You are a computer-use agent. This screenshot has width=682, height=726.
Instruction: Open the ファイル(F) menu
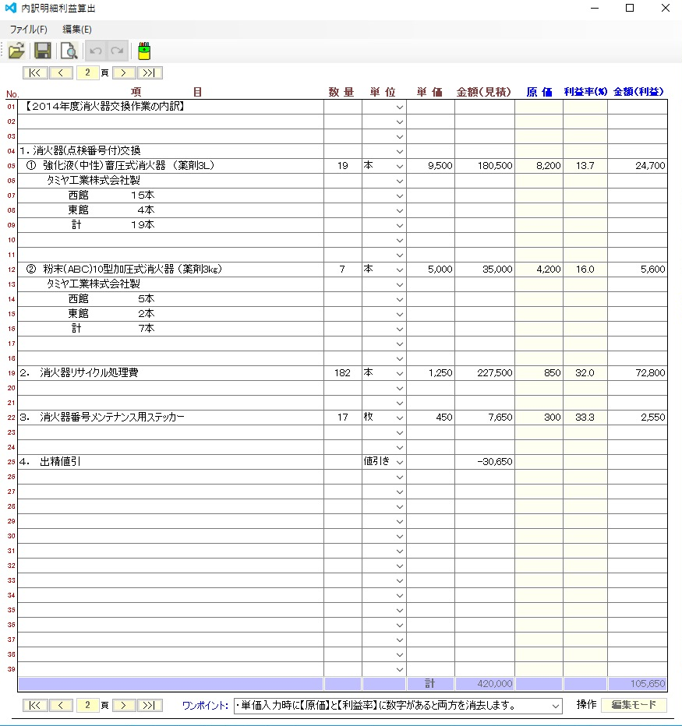[x=28, y=29]
